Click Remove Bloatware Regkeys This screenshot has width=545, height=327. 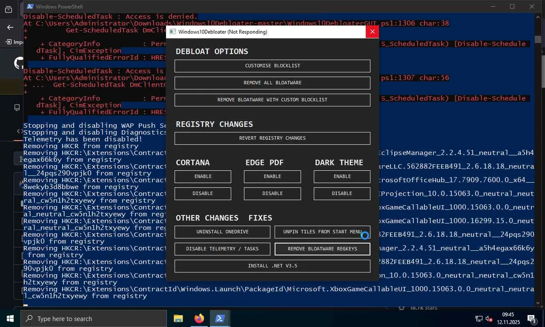[322, 249]
